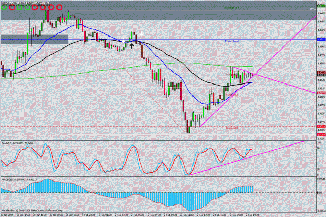Click the MACD indicator label
This screenshot has height=217, width=326.
point(19,179)
